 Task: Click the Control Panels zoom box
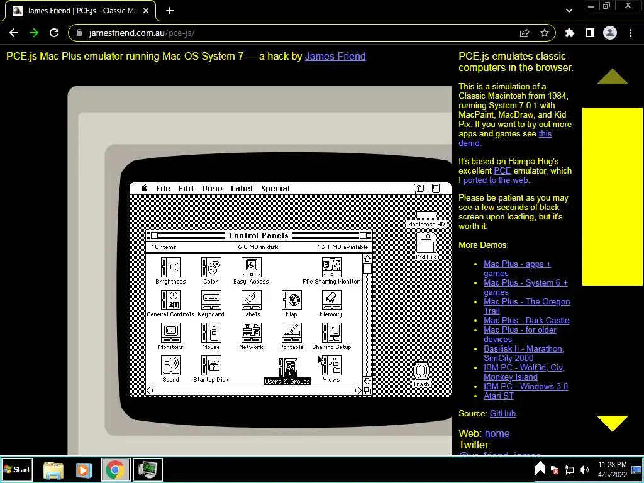tap(363, 235)
